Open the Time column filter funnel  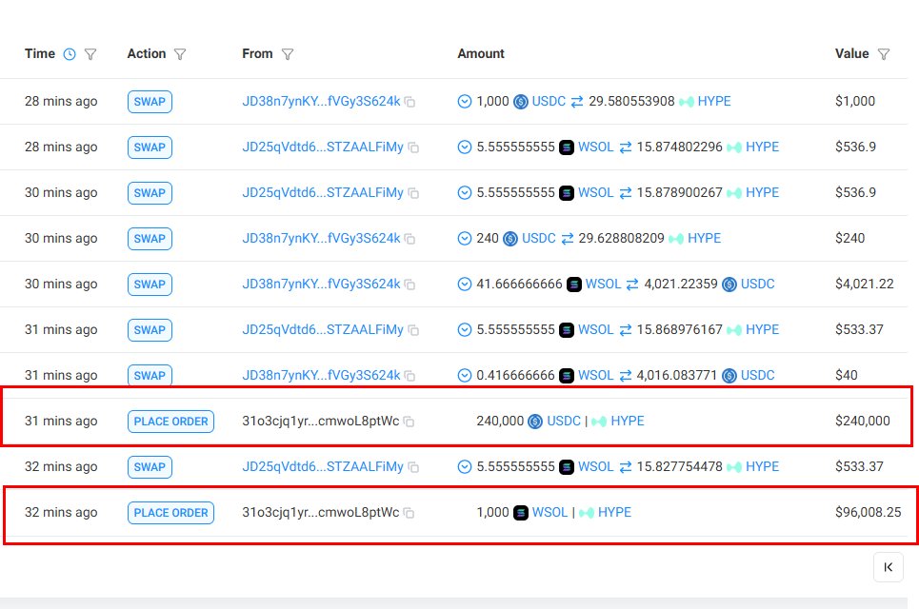tap(89, 53)
